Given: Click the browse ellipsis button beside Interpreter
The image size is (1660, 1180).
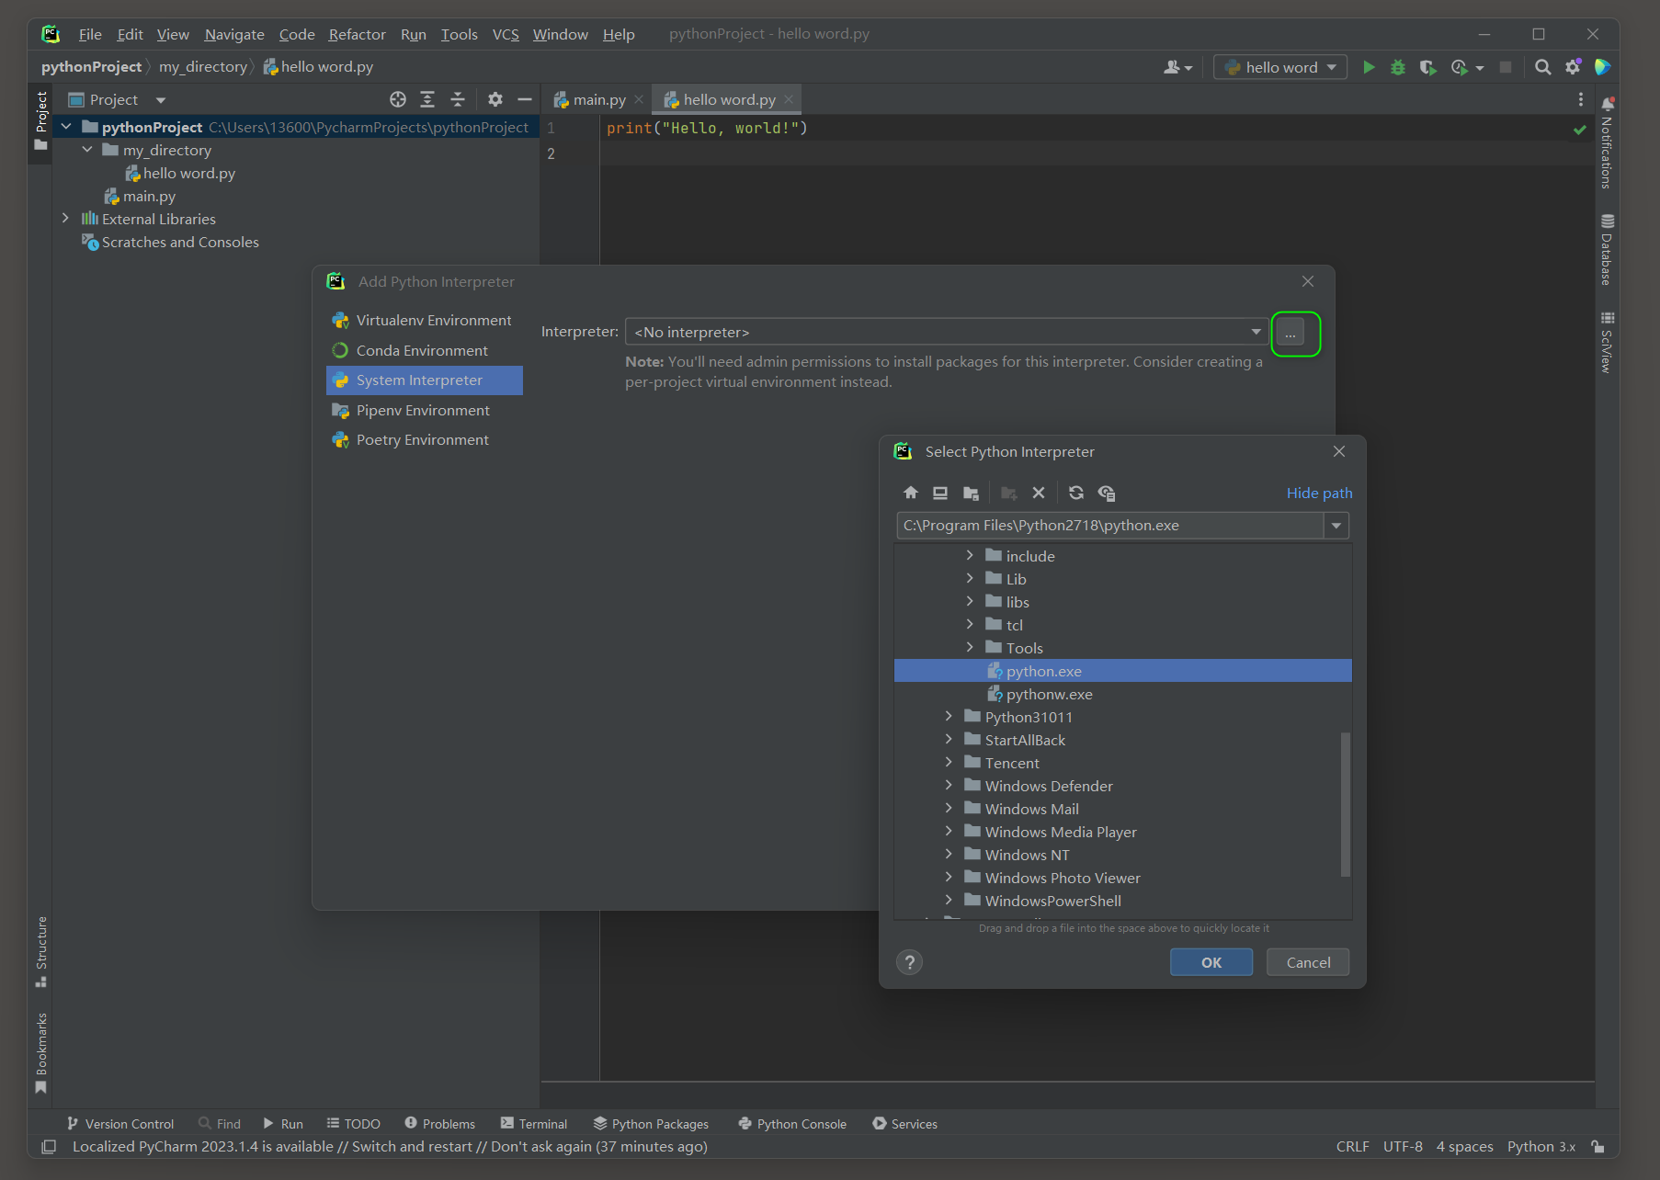Looking at the screenshot, I should 1290,333.
